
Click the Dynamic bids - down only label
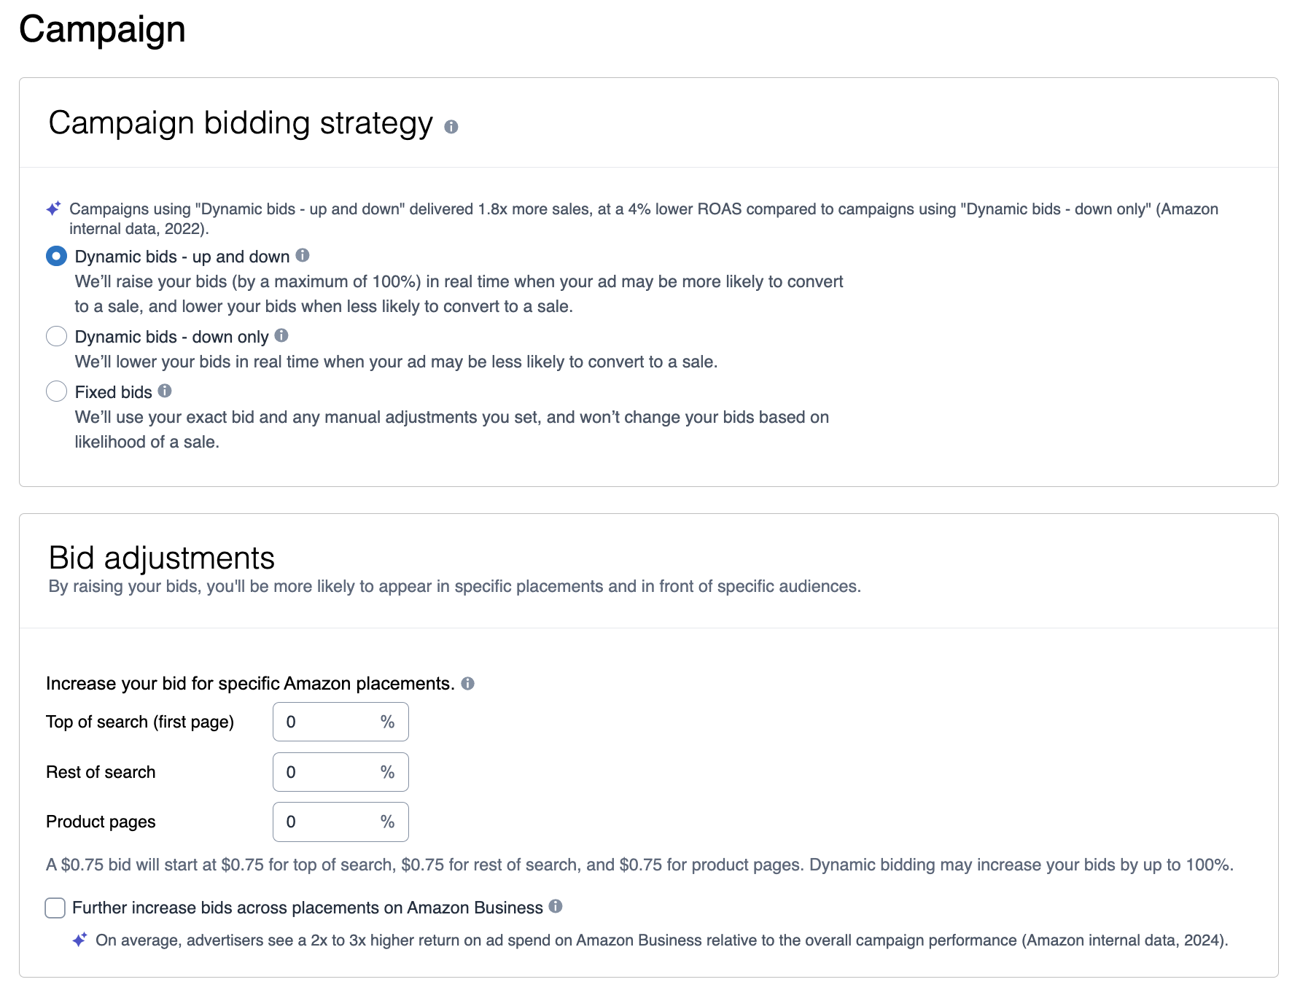pyautogui.click(x=171, y=337)
